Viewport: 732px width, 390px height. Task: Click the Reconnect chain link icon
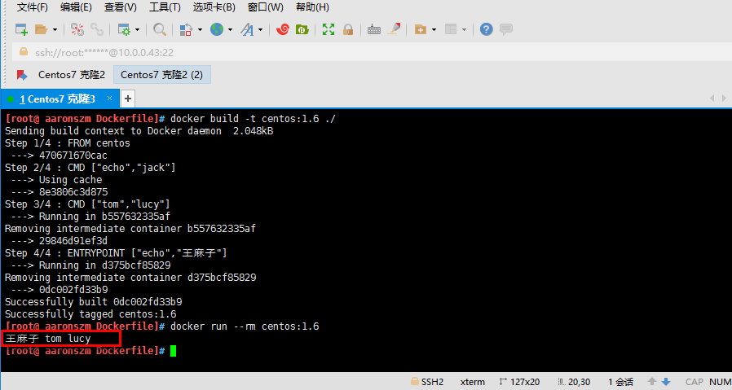coord(97,29)
